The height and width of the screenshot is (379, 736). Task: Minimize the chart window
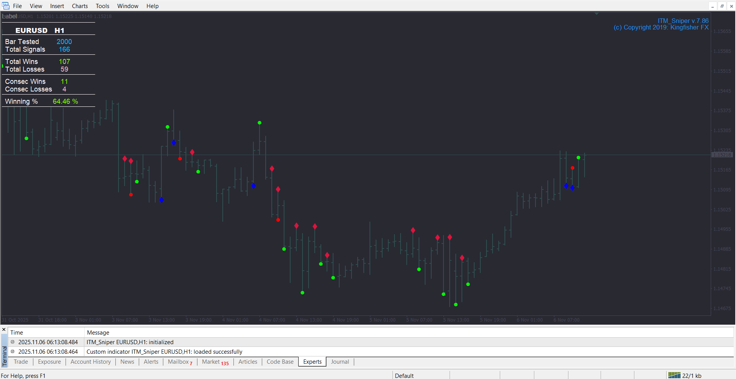click(713, 6)
